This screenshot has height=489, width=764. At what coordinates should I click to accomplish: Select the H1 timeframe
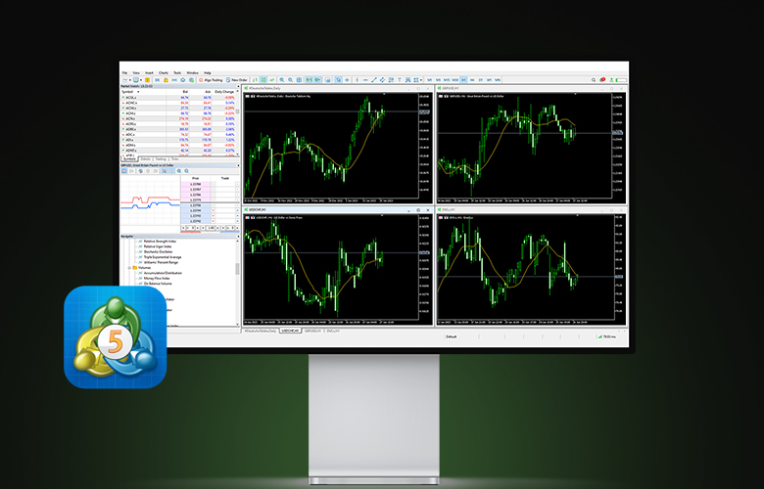coord(463,80)
